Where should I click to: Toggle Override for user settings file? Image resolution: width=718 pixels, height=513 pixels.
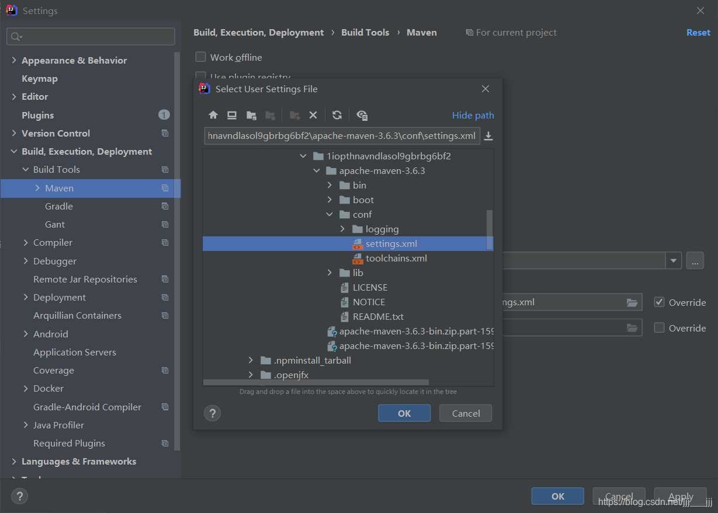click(x=660, y=302)
